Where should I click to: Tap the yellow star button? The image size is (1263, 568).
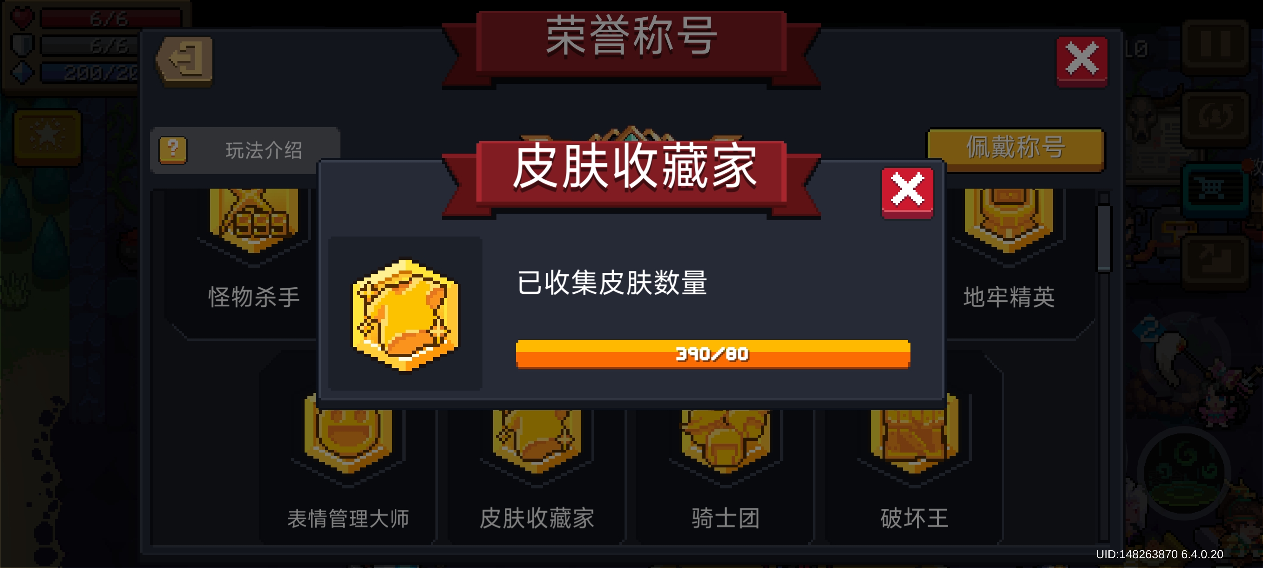48,137
